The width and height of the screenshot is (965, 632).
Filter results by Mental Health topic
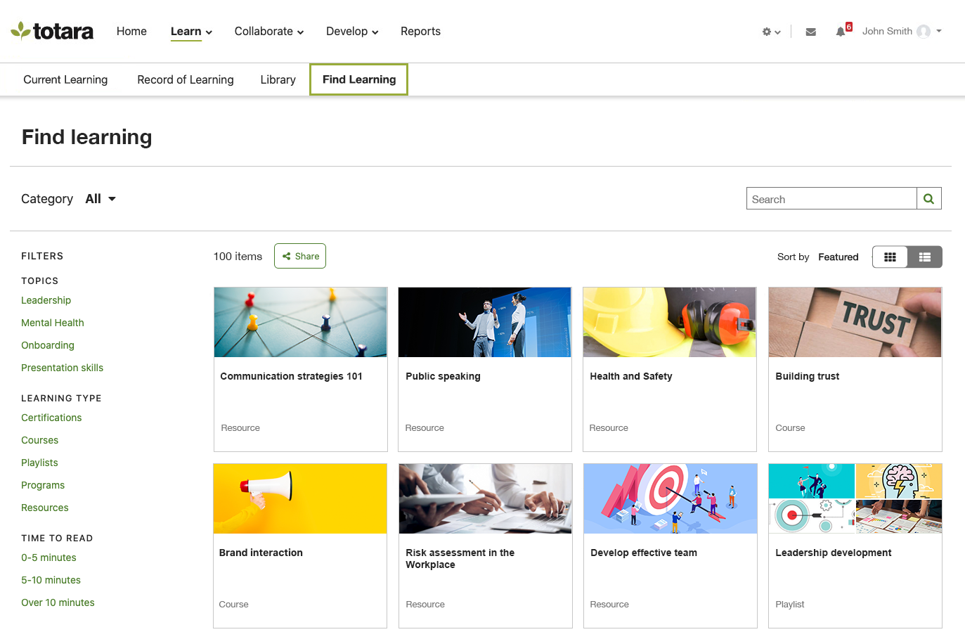coord(53,323)
